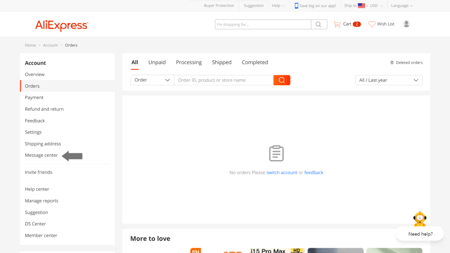Open the Help dropdown in top bar
Viewport: 450px width, 253px height.
pos(278,5)
